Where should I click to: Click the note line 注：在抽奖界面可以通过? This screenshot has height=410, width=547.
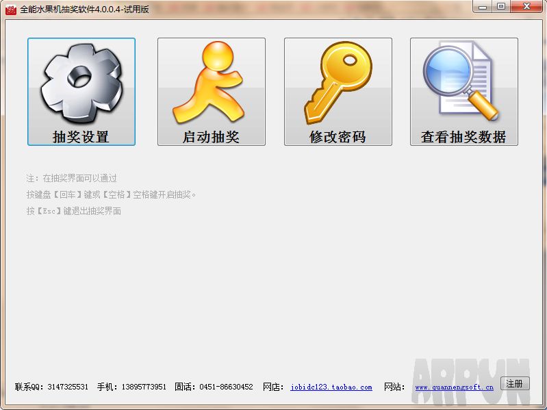(x=71, y=178)
